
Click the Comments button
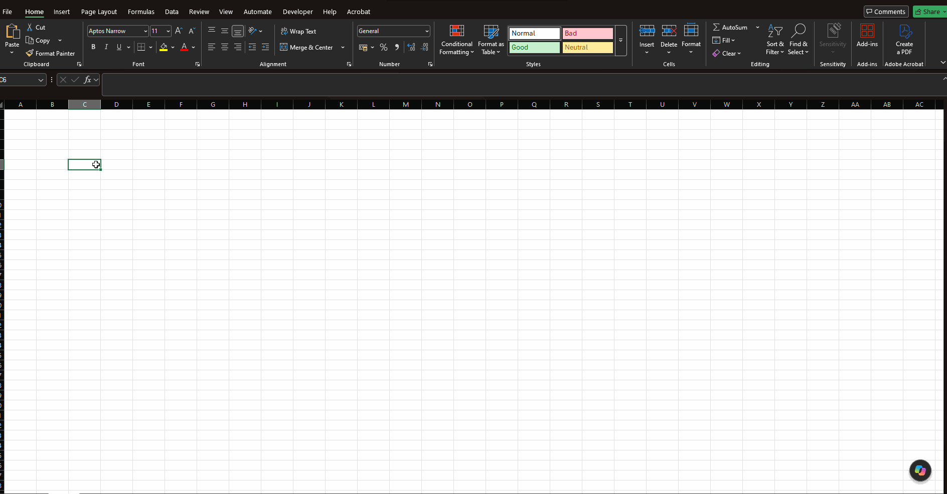point(886,12)
